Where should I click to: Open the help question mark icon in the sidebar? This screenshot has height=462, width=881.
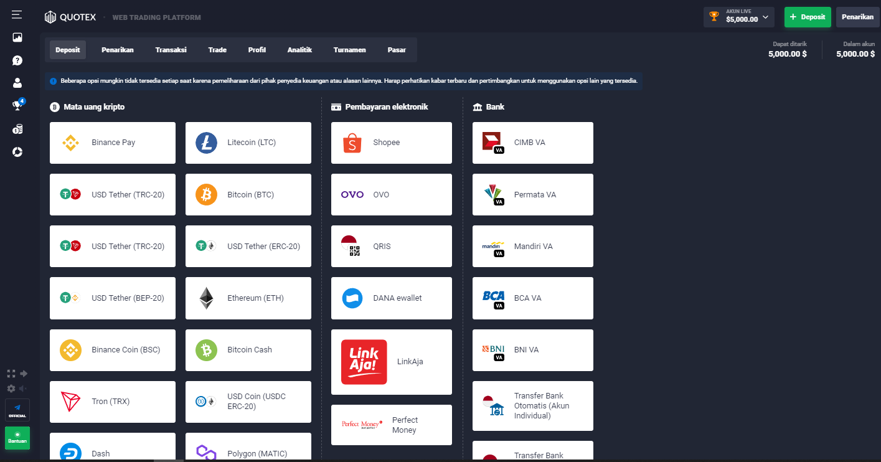pos(17,60)
